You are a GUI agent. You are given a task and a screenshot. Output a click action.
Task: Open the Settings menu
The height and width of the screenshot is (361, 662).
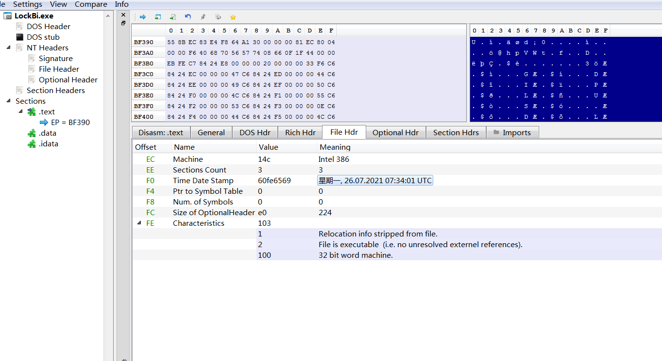[x=27, y=4]
